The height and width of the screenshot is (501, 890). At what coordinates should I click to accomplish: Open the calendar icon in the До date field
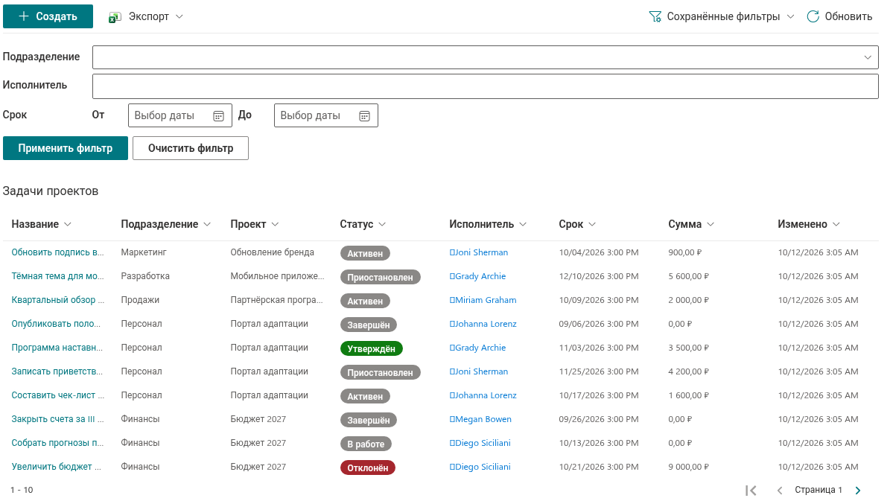tap(364, 115)
